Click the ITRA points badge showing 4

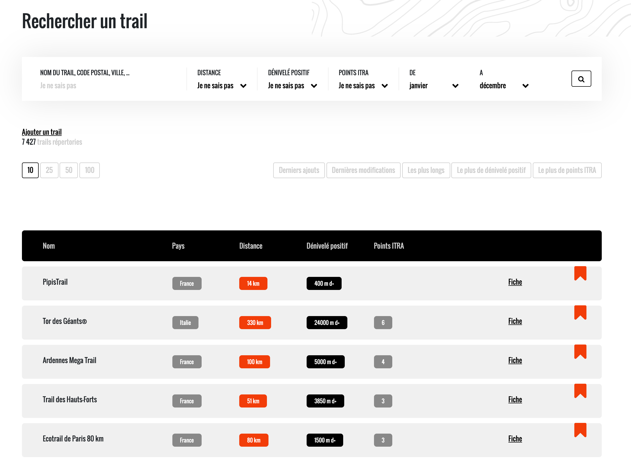tap(383, 362)
